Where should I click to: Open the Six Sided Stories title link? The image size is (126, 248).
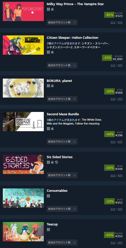point(60,157)
